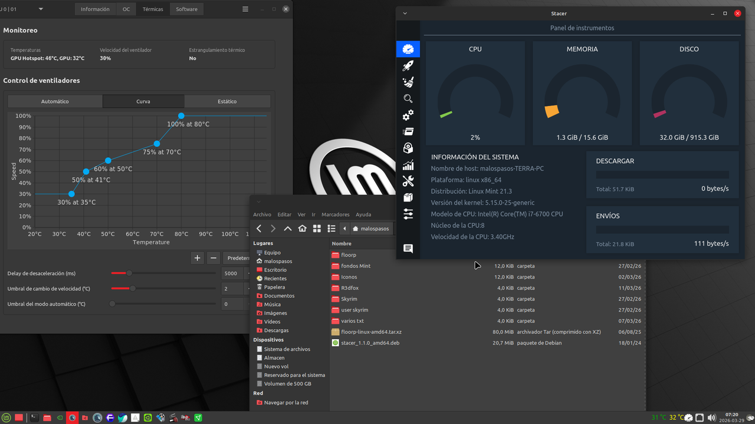Add a point to the fan curve

point(198,258)
